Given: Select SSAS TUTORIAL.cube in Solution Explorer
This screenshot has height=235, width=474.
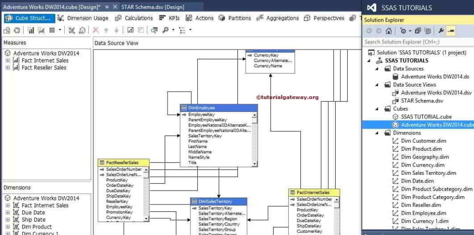Looking at the screenshot, I should tap(426, 117).
